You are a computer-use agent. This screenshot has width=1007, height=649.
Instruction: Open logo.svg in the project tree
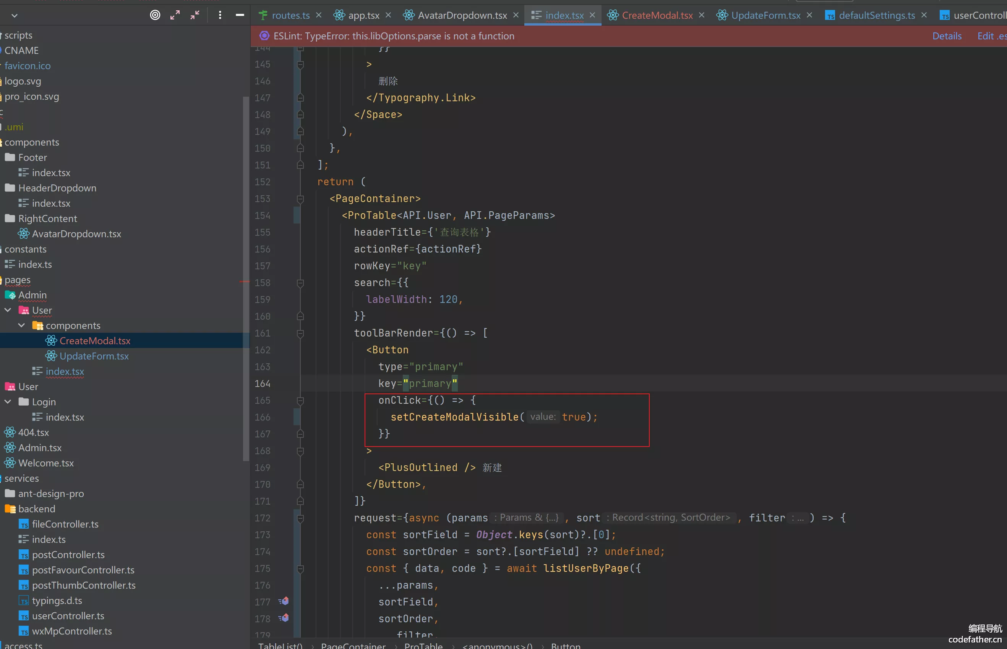coord(23,81)
